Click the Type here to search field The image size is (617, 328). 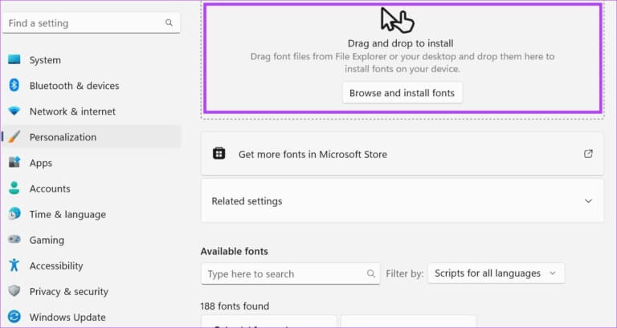point(290,273)
